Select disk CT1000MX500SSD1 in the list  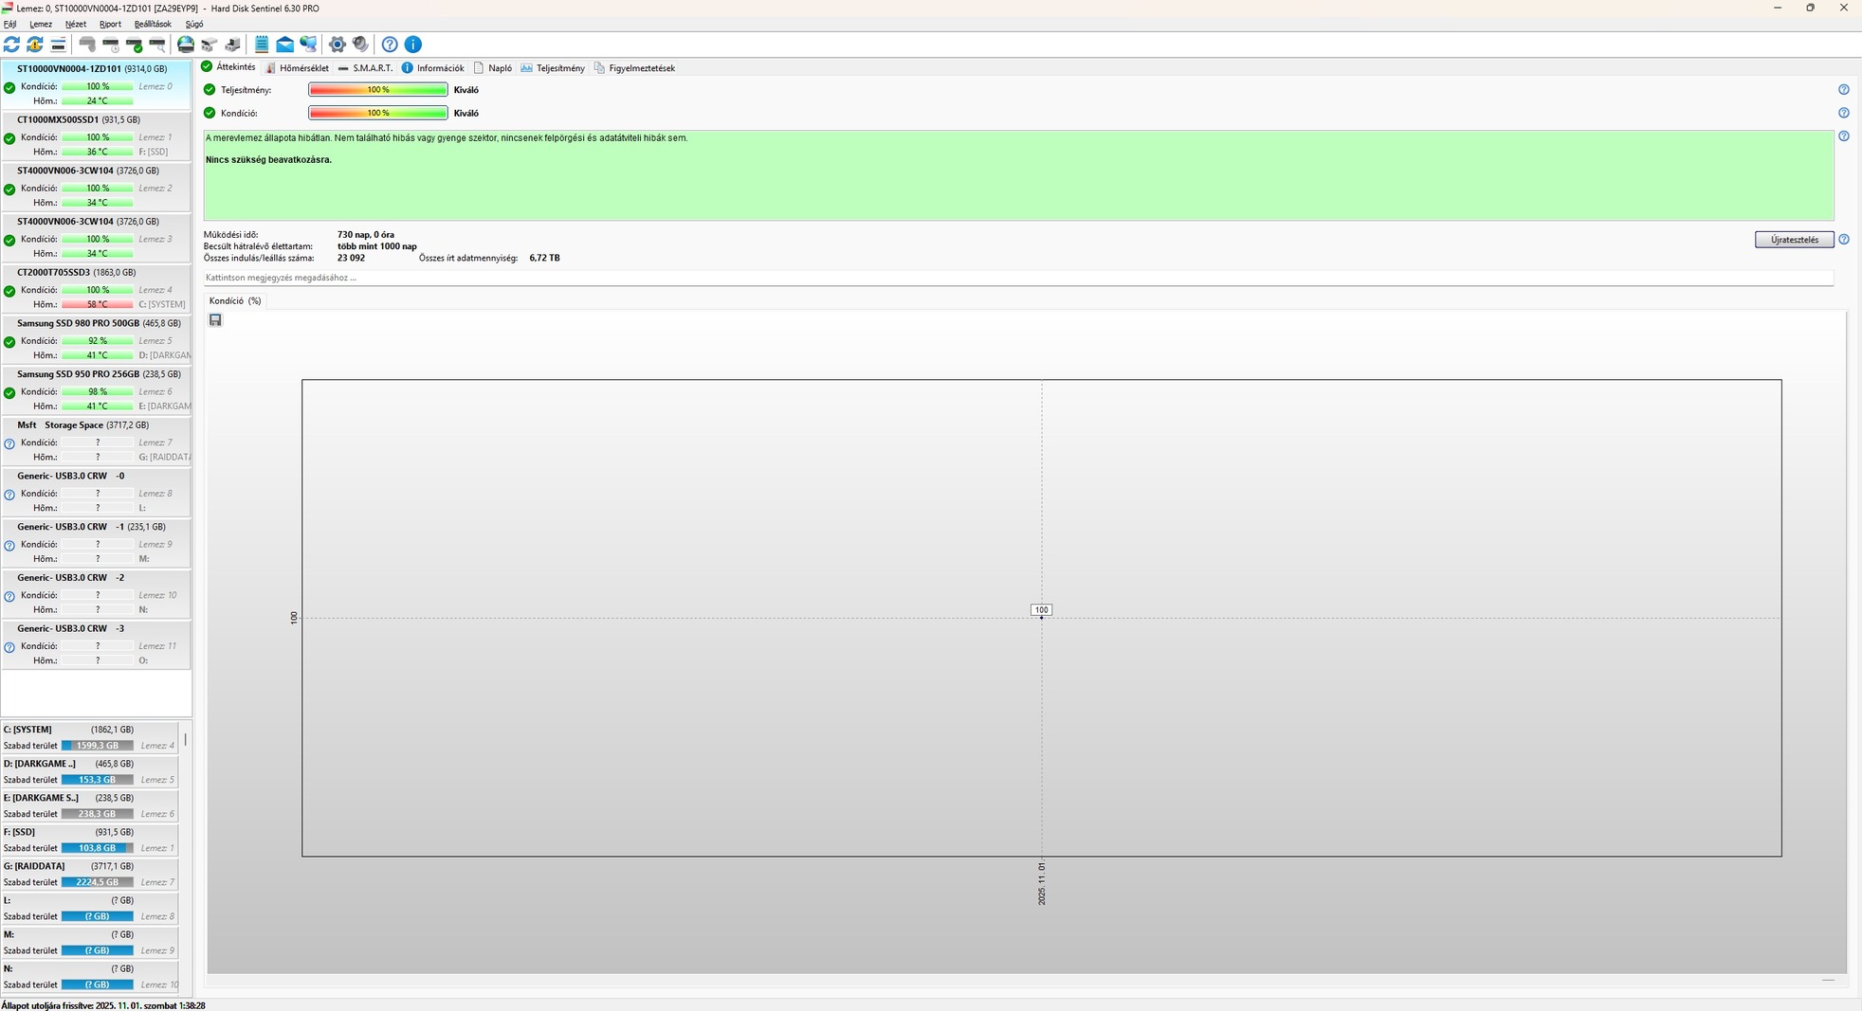pos(96,135)
